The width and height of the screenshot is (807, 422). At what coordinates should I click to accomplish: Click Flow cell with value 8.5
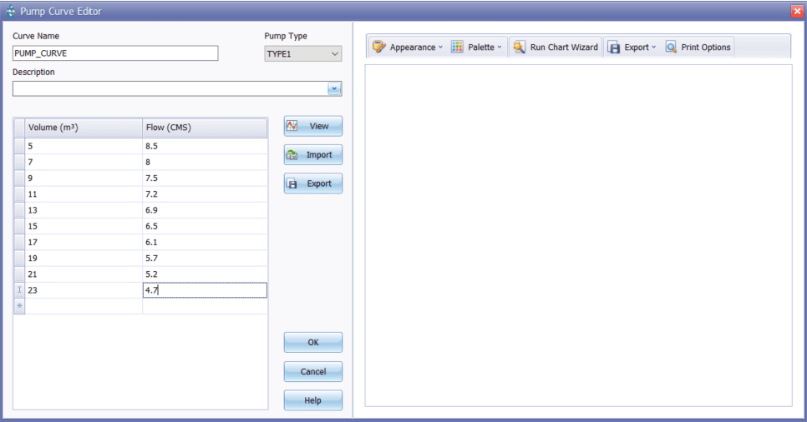(205, 146)
